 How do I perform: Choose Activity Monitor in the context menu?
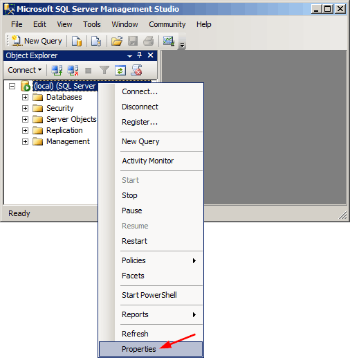coord(151,161)
